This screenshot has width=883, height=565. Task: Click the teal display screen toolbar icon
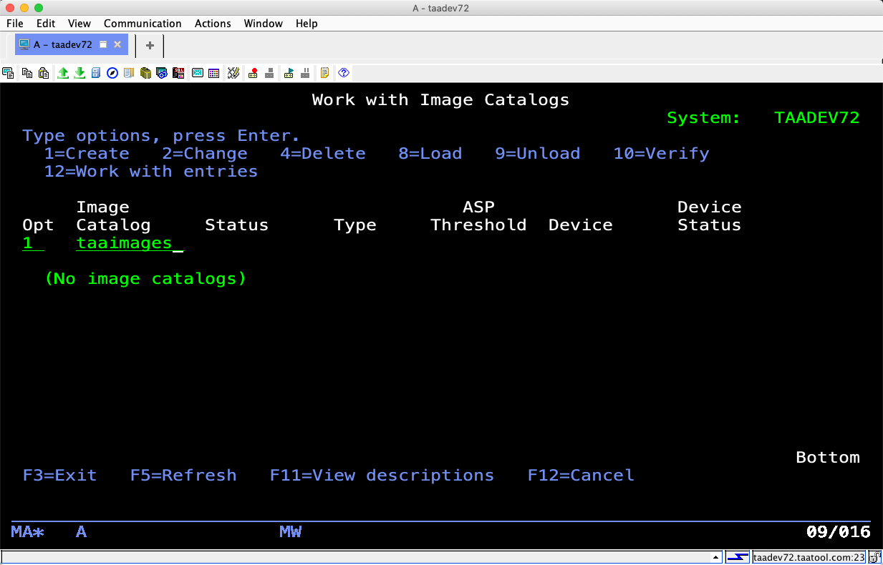(197, 73)
